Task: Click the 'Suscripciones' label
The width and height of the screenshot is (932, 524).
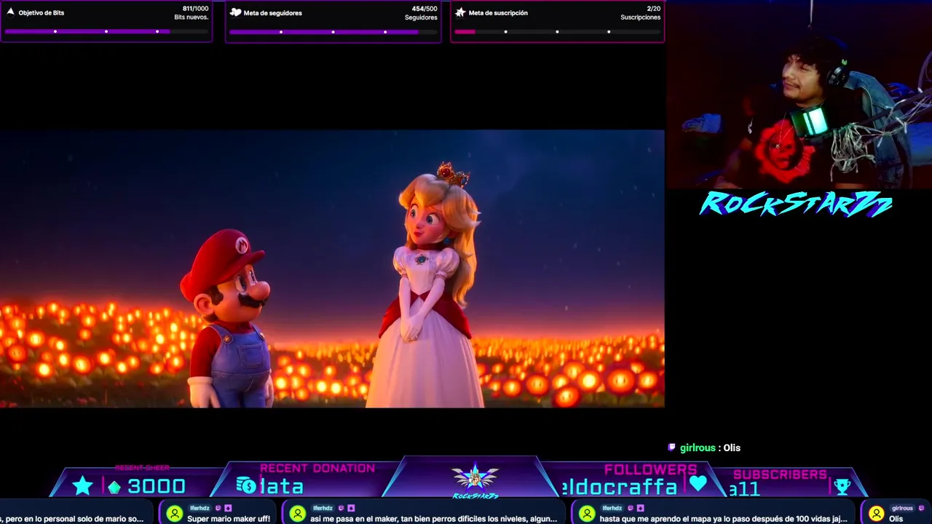Action: [x=640, y=17]
